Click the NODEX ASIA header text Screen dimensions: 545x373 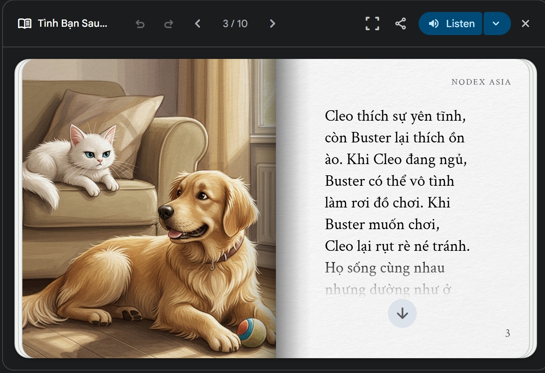[x=481, y=82]
